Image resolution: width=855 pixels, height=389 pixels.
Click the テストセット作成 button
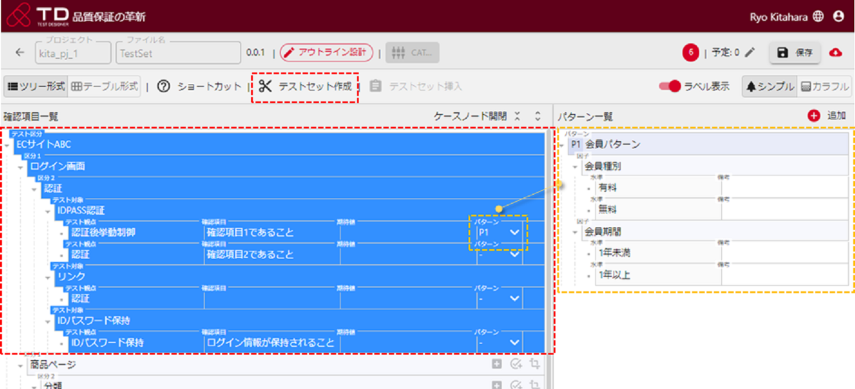point(305,86)
